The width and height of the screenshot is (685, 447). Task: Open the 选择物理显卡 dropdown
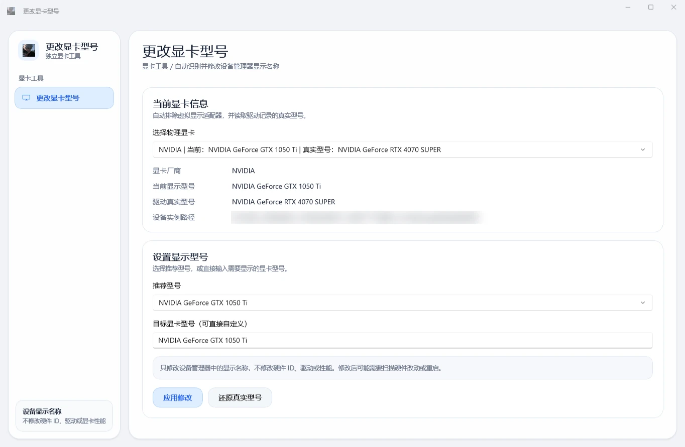pyautogui.click(x=402, y=150)
